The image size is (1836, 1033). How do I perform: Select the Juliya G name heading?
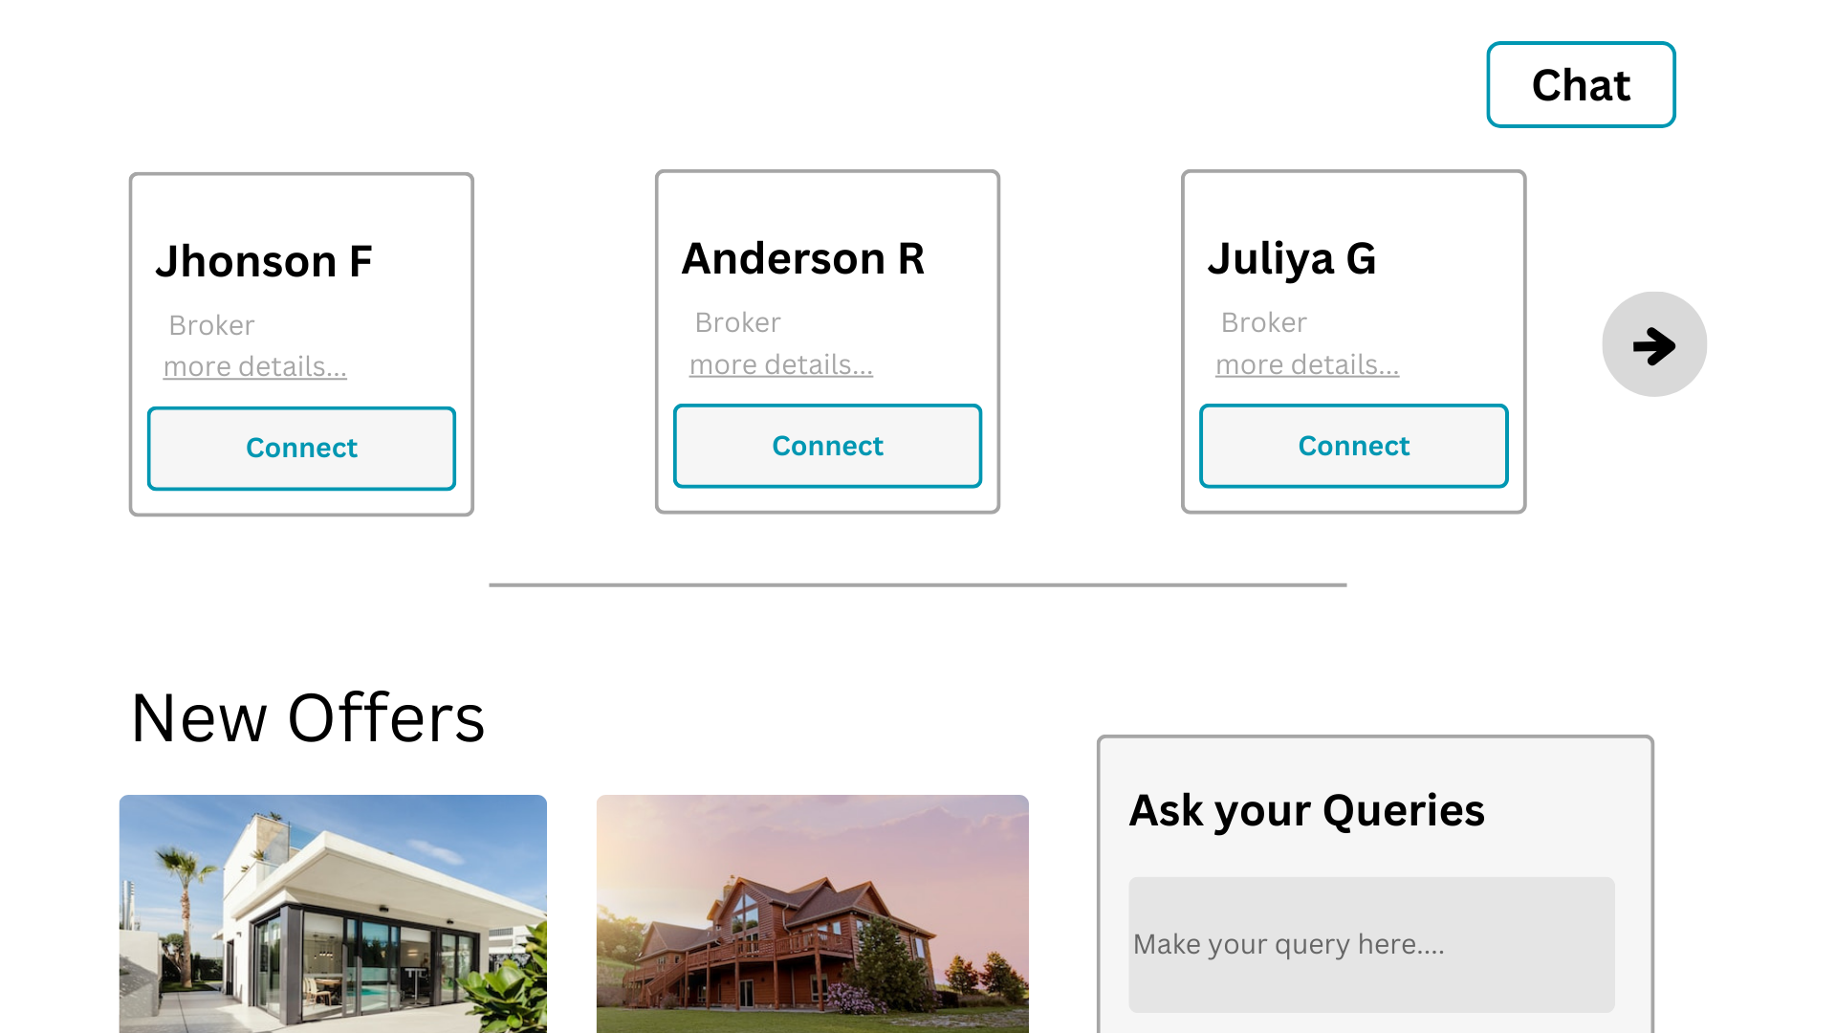1292,259
